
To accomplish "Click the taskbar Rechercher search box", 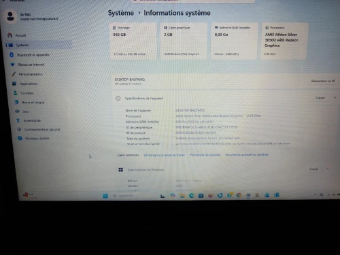I will click(x=134, y=196).
